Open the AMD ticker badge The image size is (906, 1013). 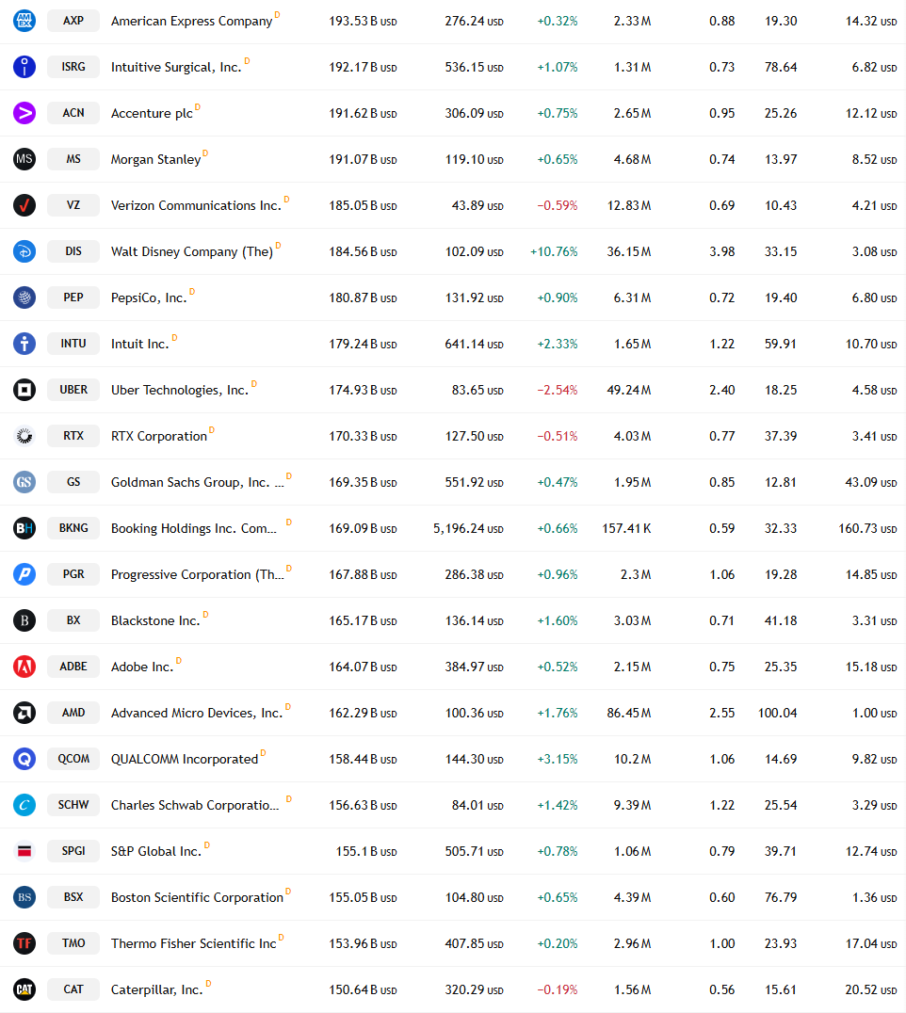73,713
